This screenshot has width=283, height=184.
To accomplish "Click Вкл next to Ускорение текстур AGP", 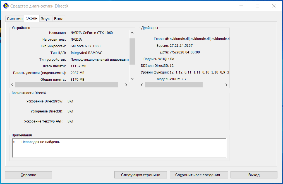I will [70, 121].
